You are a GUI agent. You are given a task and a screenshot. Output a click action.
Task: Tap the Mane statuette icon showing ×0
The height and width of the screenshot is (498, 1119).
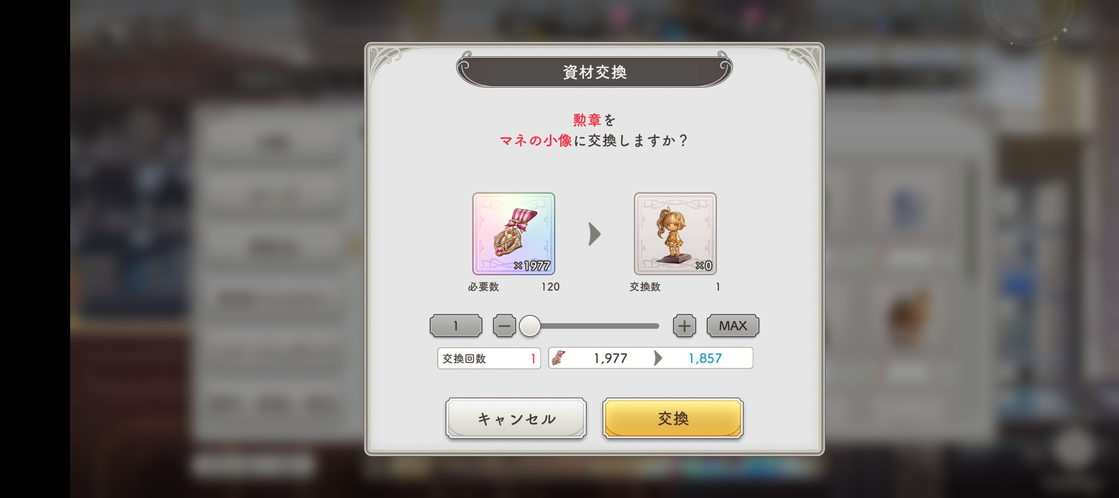coord(675,234)
